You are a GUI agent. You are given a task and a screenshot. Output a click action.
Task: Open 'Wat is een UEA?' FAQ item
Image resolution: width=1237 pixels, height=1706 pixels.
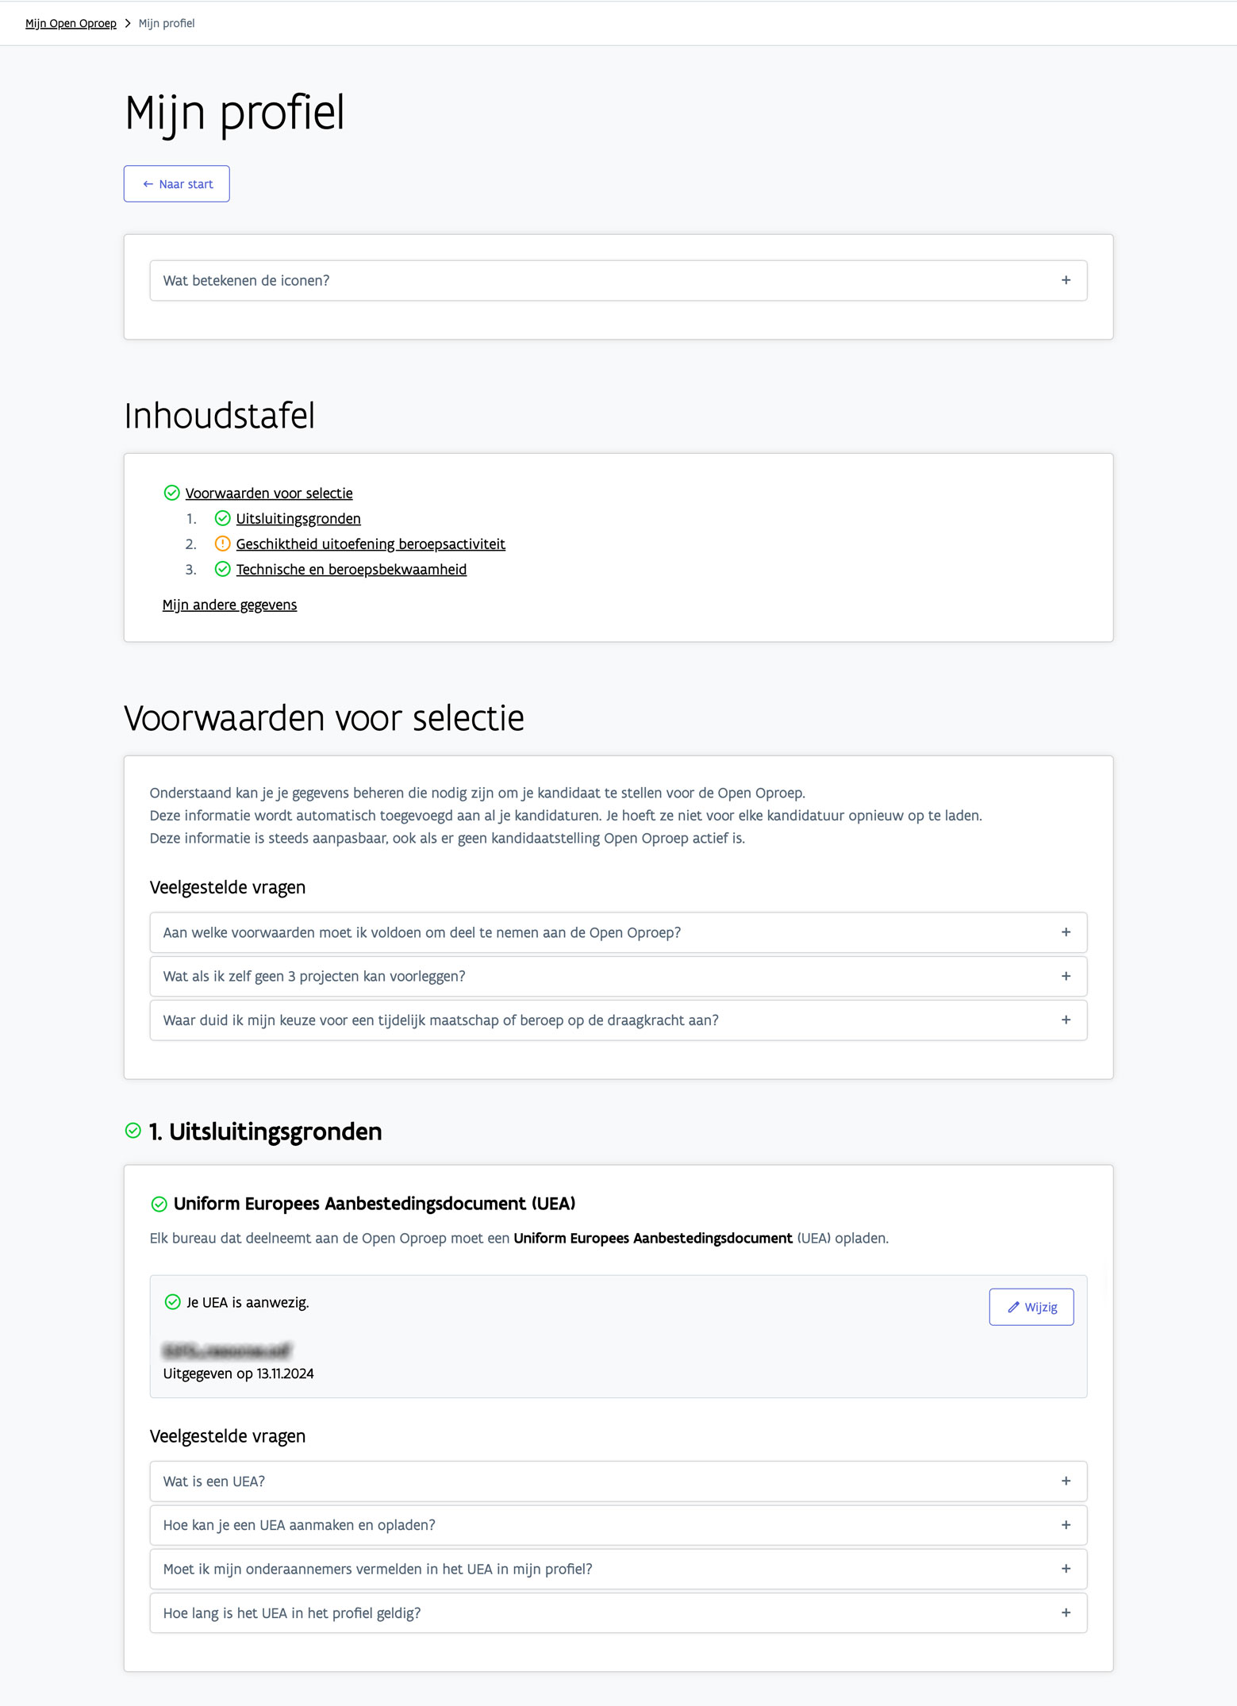click(618, 1481)
